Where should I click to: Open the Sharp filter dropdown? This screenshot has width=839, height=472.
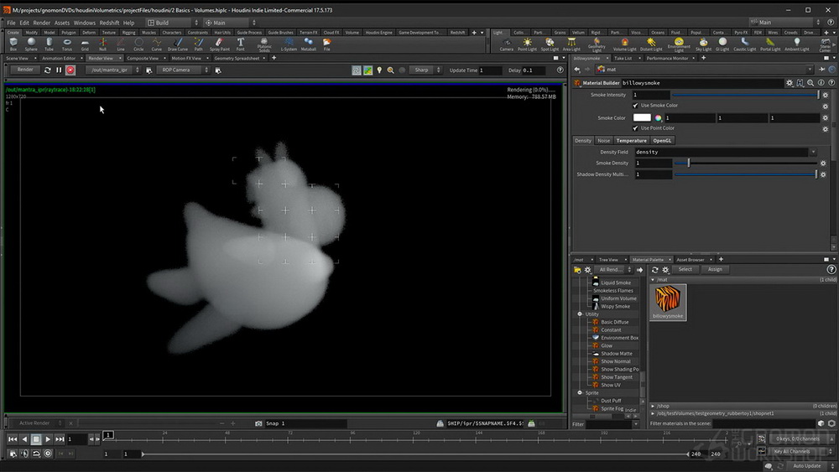click(x=426, y=70)
